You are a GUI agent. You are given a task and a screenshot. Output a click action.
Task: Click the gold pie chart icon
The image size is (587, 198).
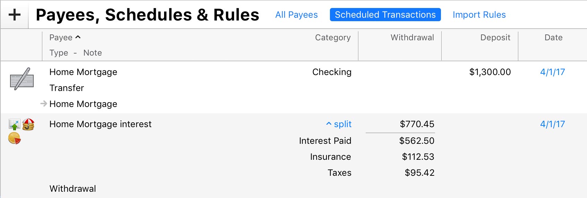(15, 138)
